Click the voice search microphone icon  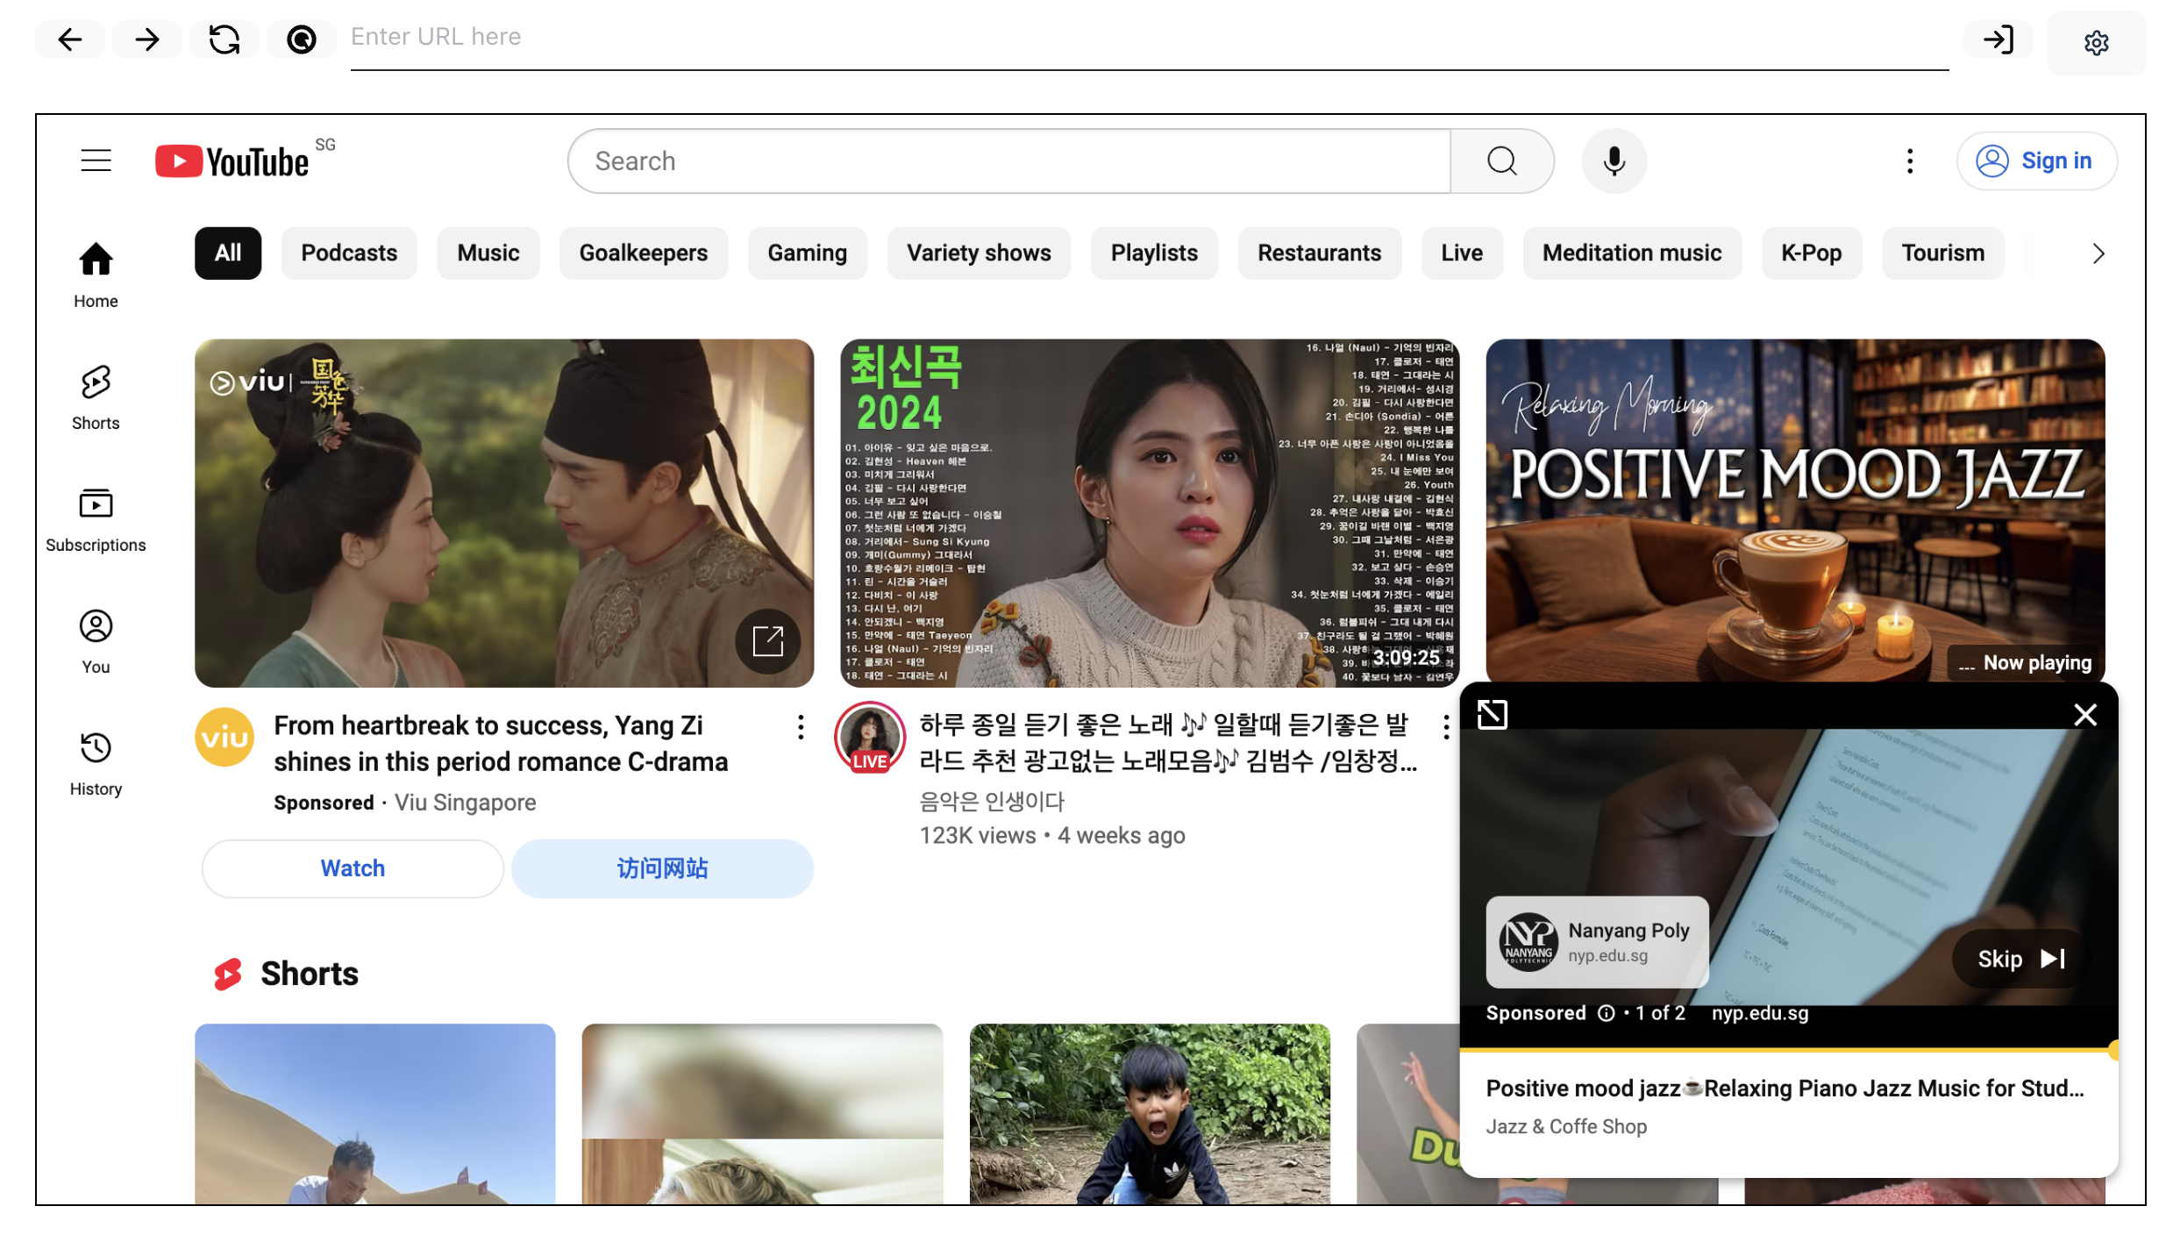coord(1614,161)
